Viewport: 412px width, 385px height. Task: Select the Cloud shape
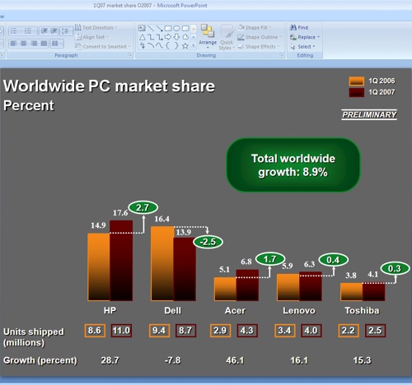coord(185,37)
